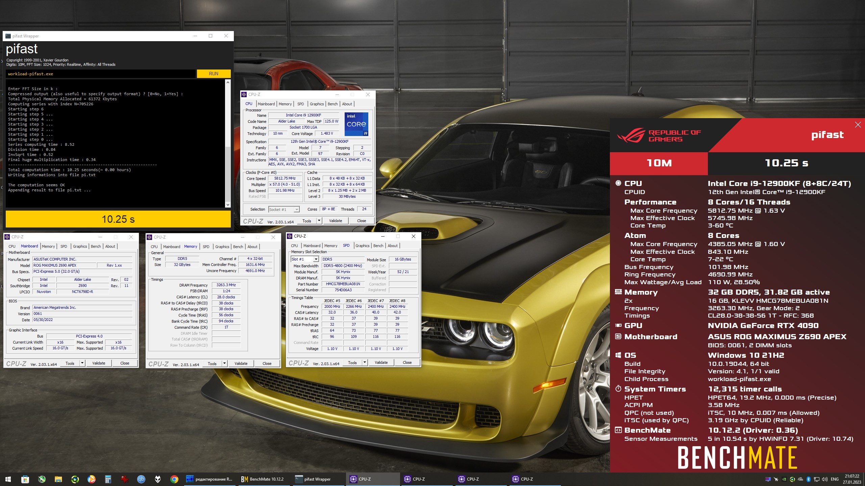The height and width of the screenshot is (486, 865).
Task: Open the orange media player taskbar icon
Action: tap(91, 479)
